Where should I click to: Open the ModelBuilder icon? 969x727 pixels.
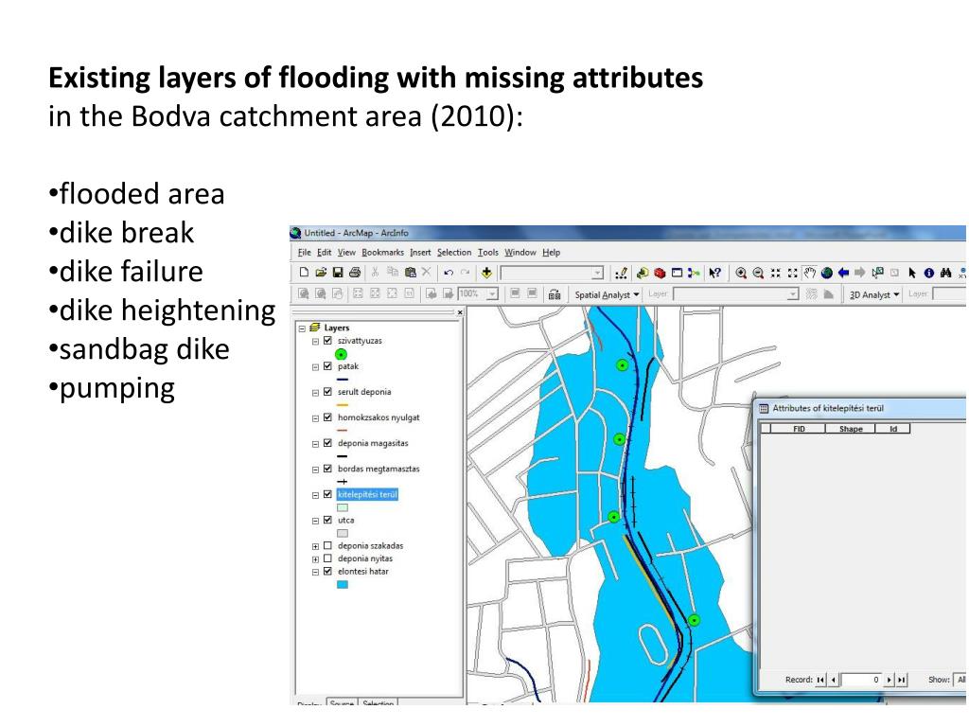pyautogui.click(x=694, y=273)
